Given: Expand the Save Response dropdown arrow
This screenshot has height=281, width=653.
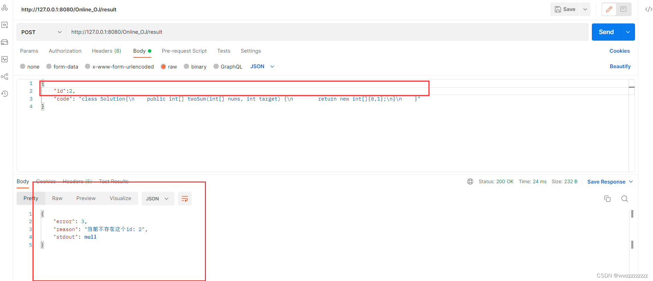Looking at the screenshot, I should pos(631,181).
